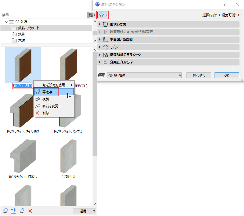The width and height of the screenshot is (244, 216).
Task: Toggle the eye icon in 壁-躯体 layer selector
Action: pos(111,76)
